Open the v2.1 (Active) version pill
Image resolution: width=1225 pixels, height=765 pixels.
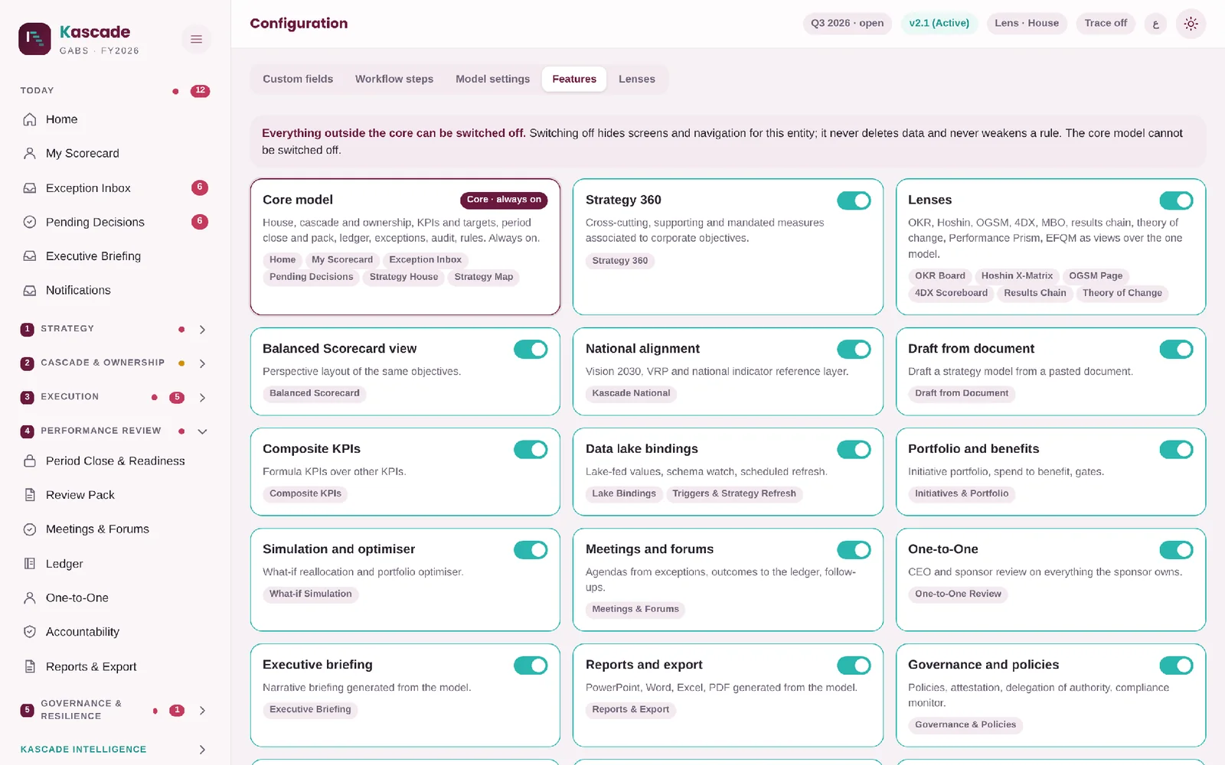pos(939,23)
